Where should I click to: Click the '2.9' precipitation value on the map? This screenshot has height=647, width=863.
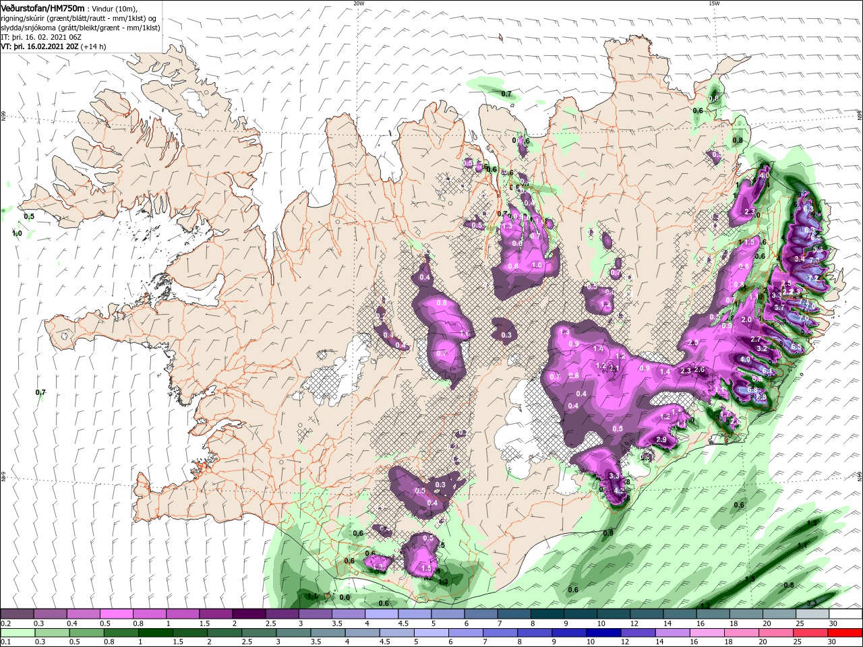tap(661, 440)
